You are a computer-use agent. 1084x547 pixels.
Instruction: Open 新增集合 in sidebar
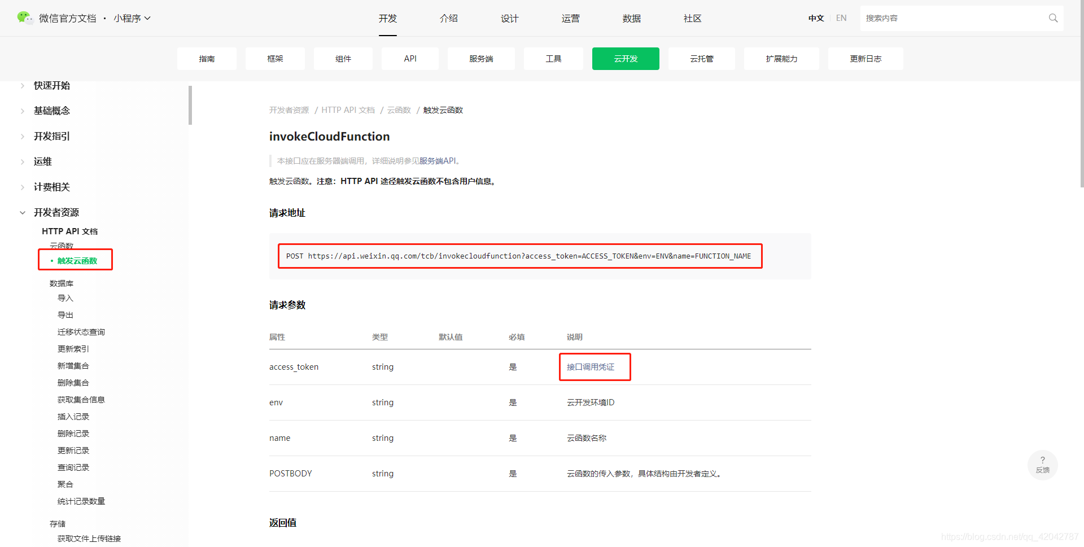(73, 366)
